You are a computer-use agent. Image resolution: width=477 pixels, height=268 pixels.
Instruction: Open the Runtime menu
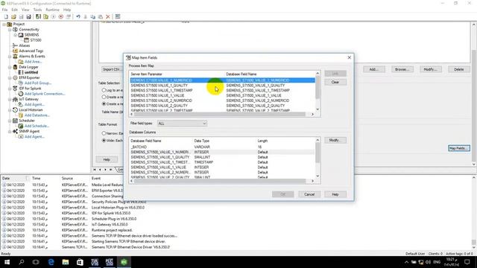(x=52, y=10)
